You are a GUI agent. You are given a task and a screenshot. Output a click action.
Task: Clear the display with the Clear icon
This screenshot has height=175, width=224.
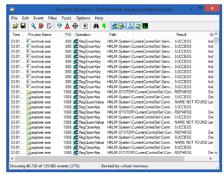pyautogui.click(x=50, y=26)
